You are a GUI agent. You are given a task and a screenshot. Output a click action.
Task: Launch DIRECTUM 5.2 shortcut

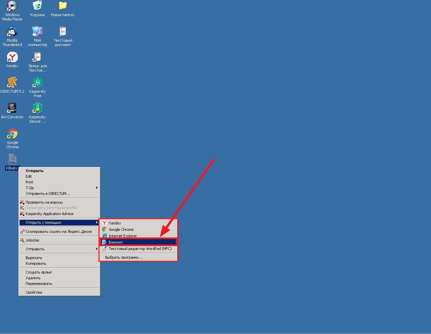(x=12, y=83)
